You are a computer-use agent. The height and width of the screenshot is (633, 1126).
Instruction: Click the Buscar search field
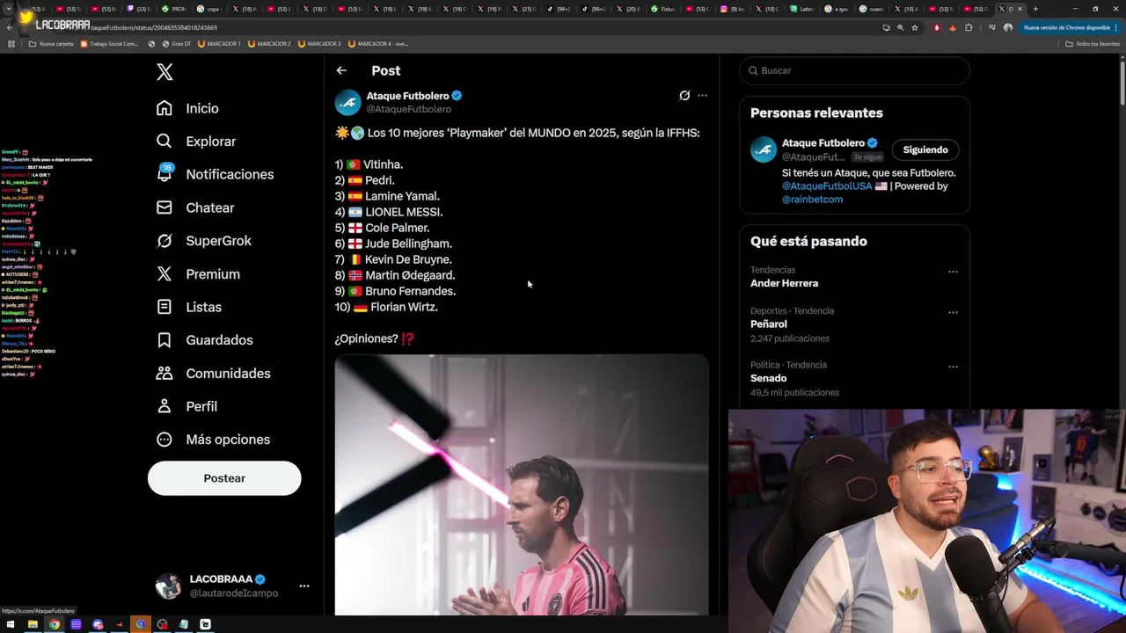point(854,70)
